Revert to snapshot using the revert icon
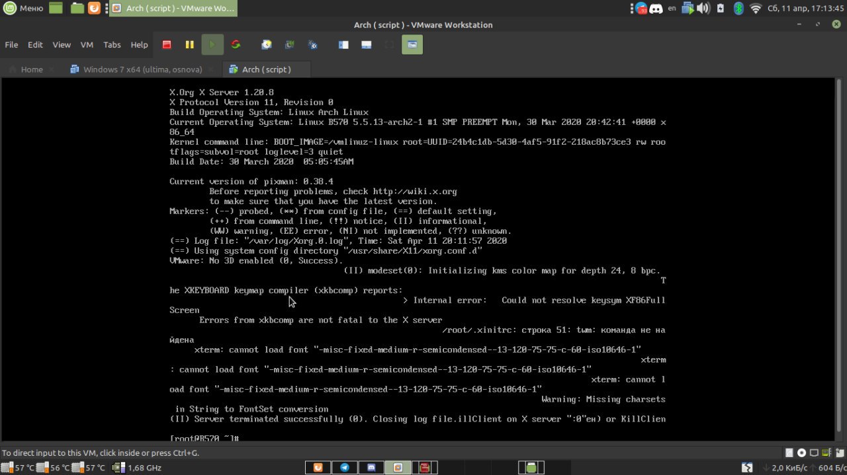 290,45
